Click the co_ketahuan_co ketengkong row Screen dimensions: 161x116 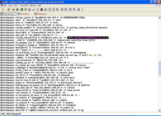click(43, 53)
